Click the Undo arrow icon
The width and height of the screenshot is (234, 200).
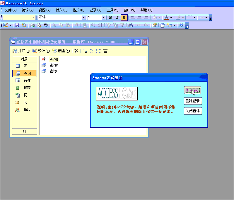76,25
